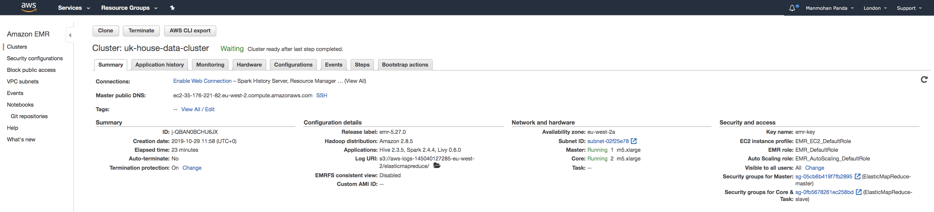The image size is (934, 212).
Task: Open sg-05cb6b419f7fb2895 security group link
Action: (824, 177)
